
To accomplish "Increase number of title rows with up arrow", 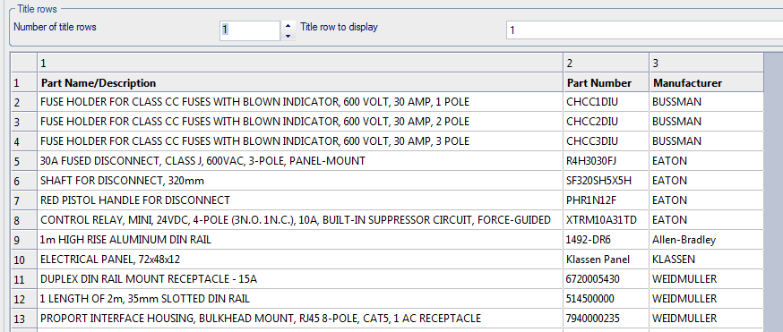I will (x=288, y=25).
